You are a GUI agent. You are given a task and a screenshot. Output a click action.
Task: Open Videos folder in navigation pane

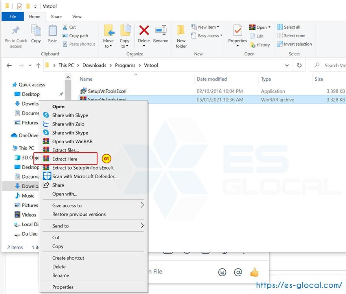26,215
